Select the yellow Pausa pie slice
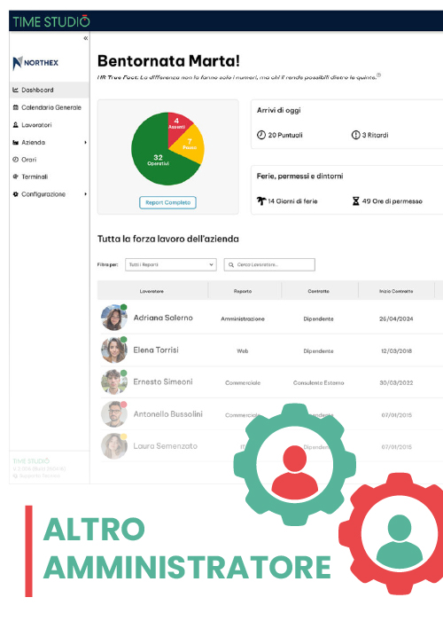Viewport: 443px width, 621px height. click(x=191, y=144)
